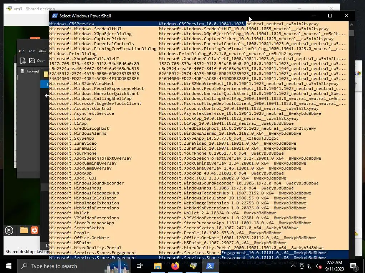Click Microsoft.WebpImageExtension name
The height and width of the screenshot is (273, 365).
click(x=84, y=203)
